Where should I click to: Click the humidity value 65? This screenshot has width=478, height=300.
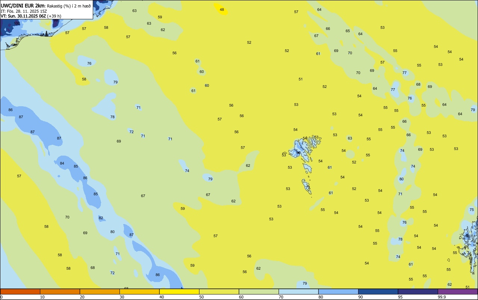[x=348, y=31]
